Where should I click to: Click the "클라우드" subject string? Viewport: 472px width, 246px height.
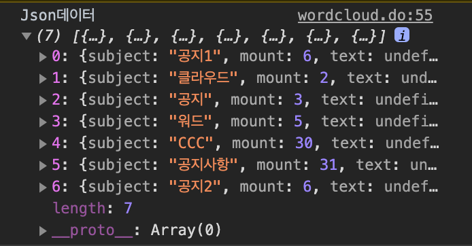point(203,78)
